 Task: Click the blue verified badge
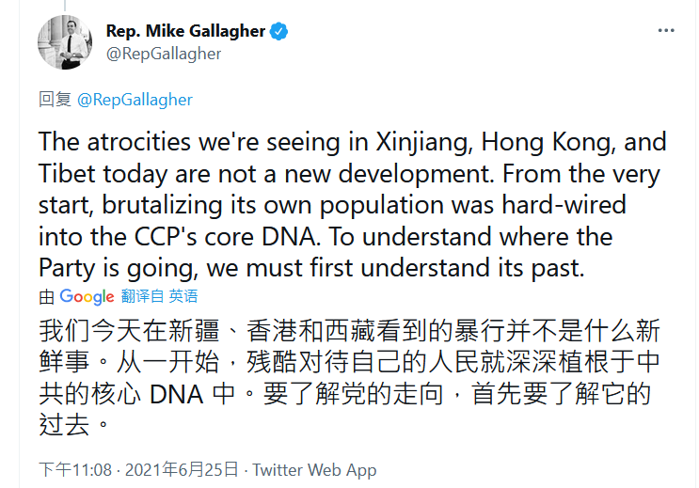coord(279,31)
